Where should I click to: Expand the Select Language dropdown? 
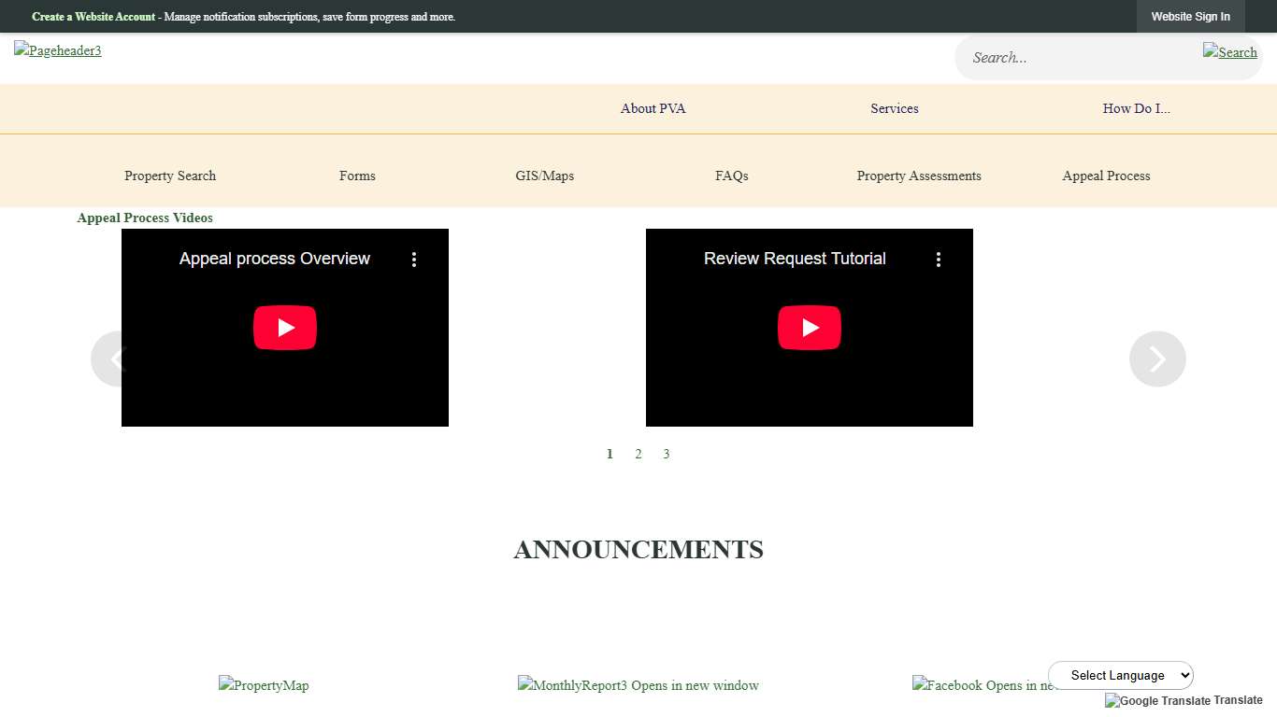click(x=1120, y=675)
